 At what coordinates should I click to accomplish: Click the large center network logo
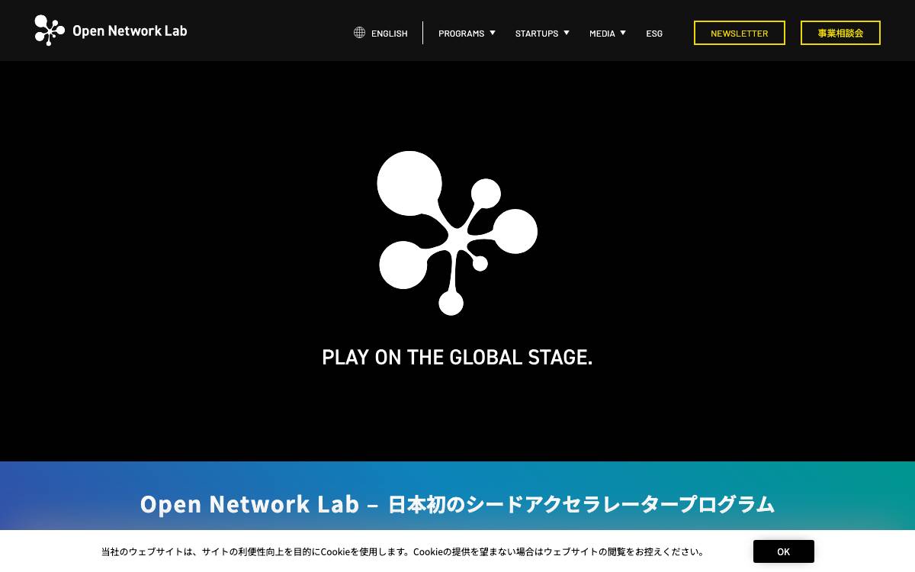457,233
